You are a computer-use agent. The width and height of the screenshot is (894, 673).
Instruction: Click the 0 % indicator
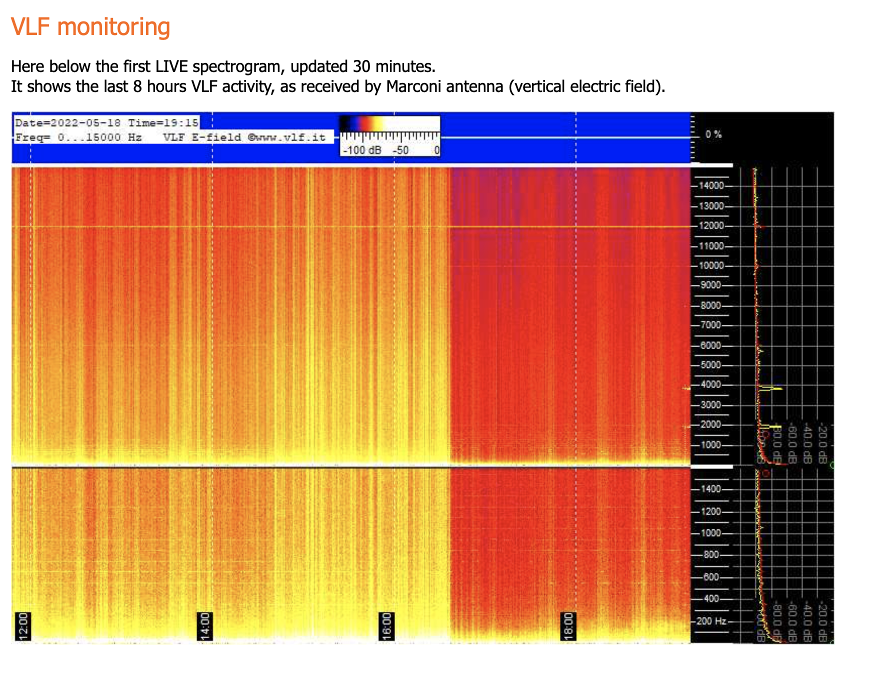[713, 134]
